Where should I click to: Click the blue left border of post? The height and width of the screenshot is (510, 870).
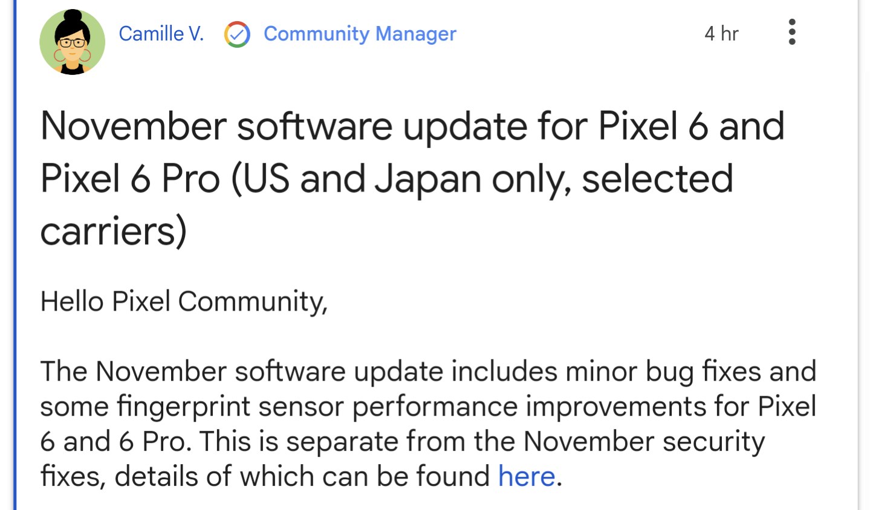click(x=15, y=255)
